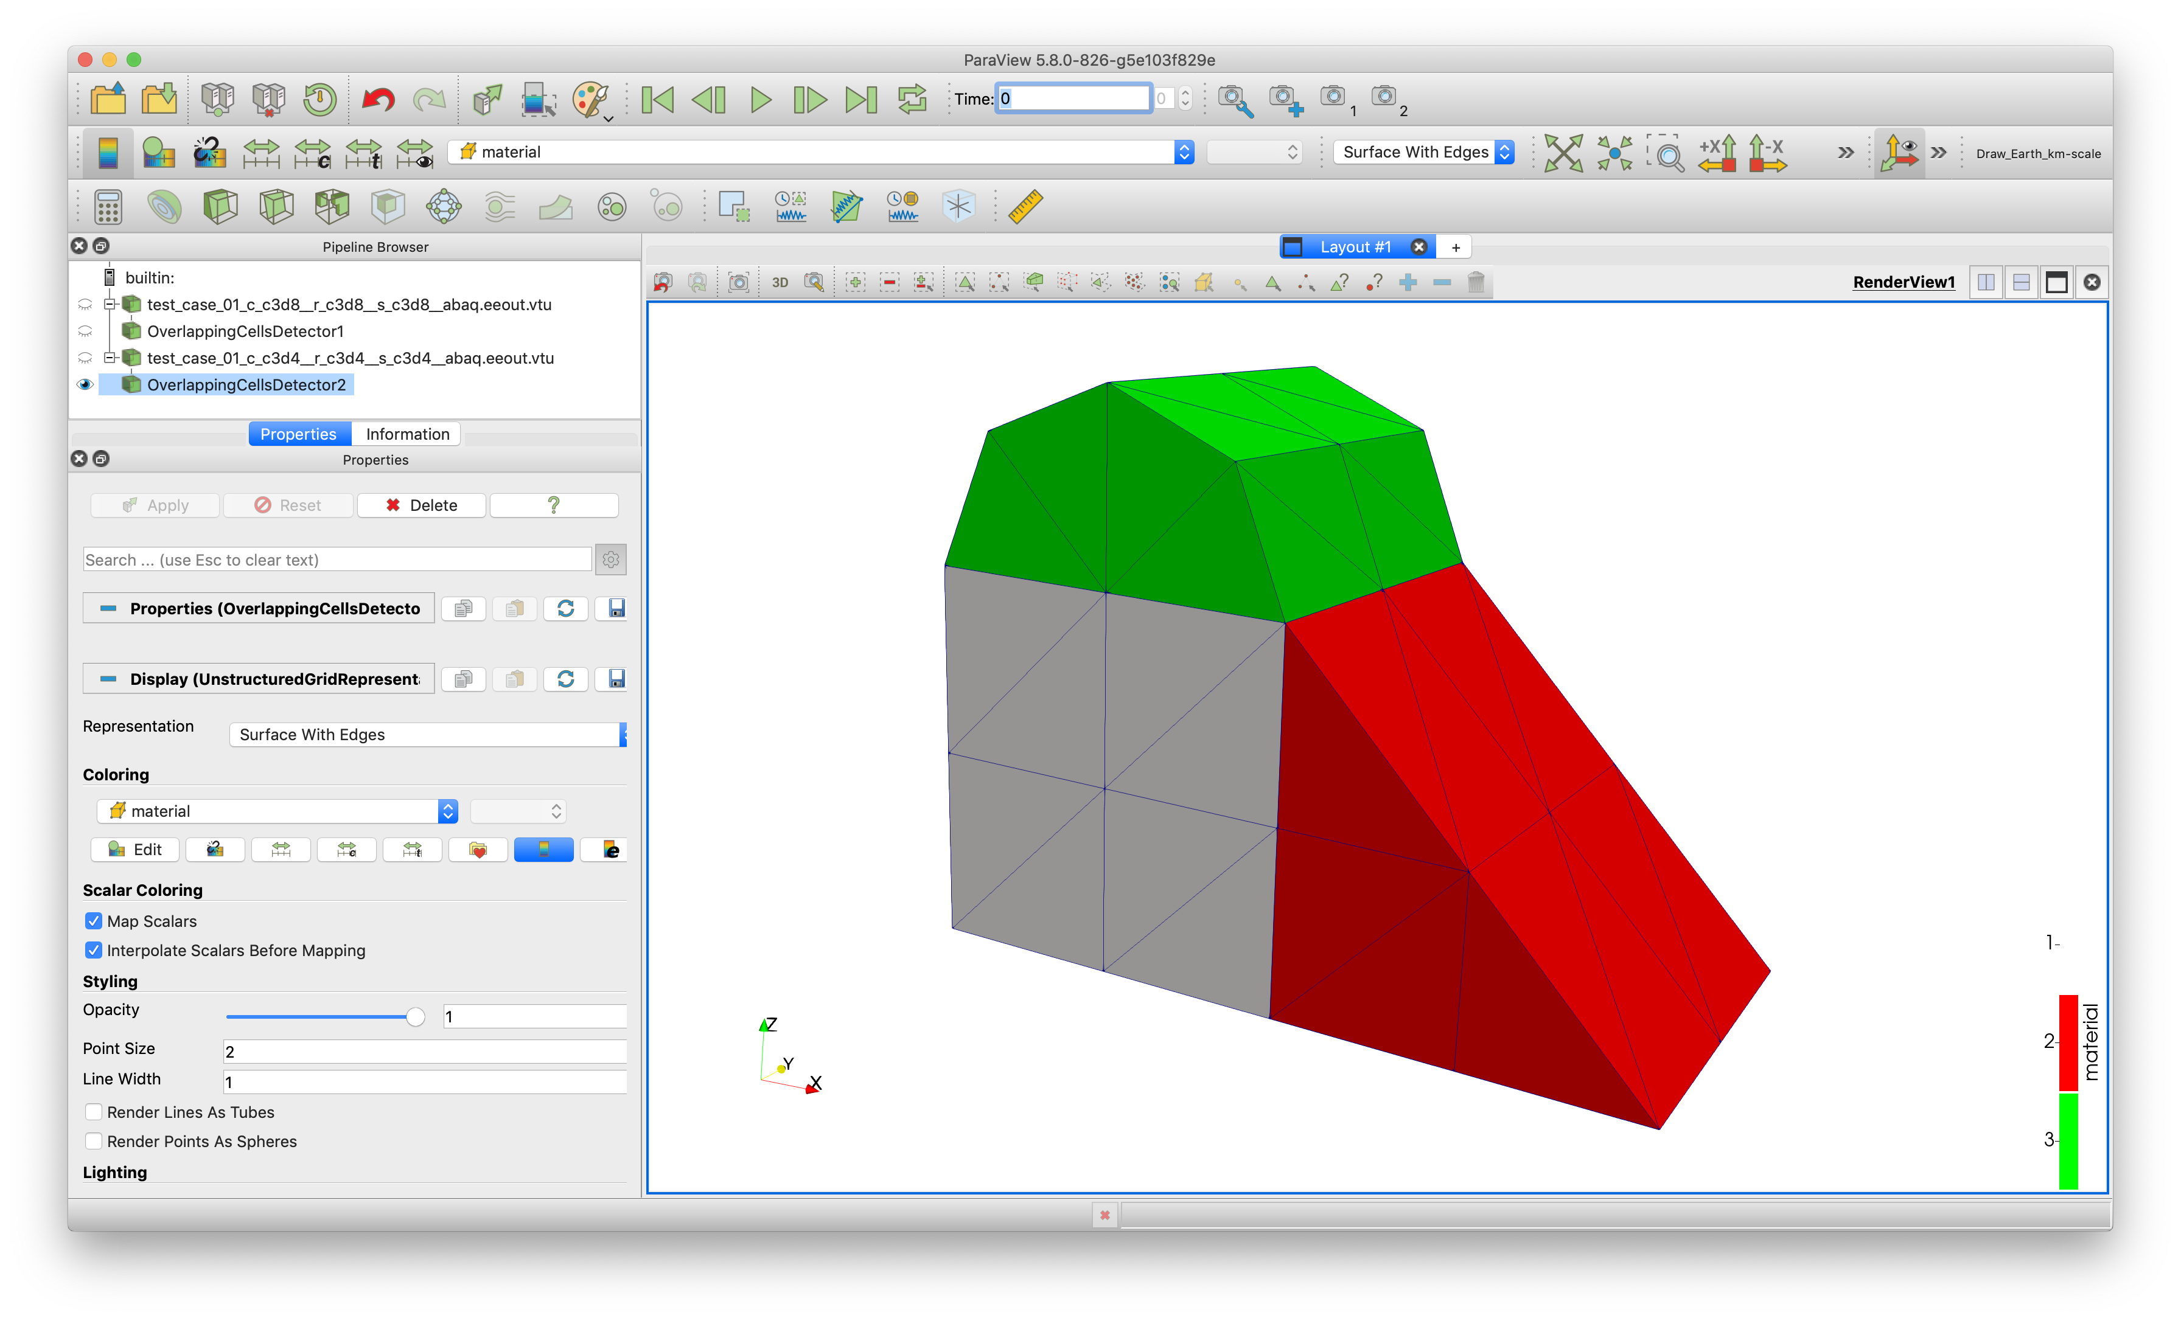
Task: Collapse the Display section
Action: point(108,679)
